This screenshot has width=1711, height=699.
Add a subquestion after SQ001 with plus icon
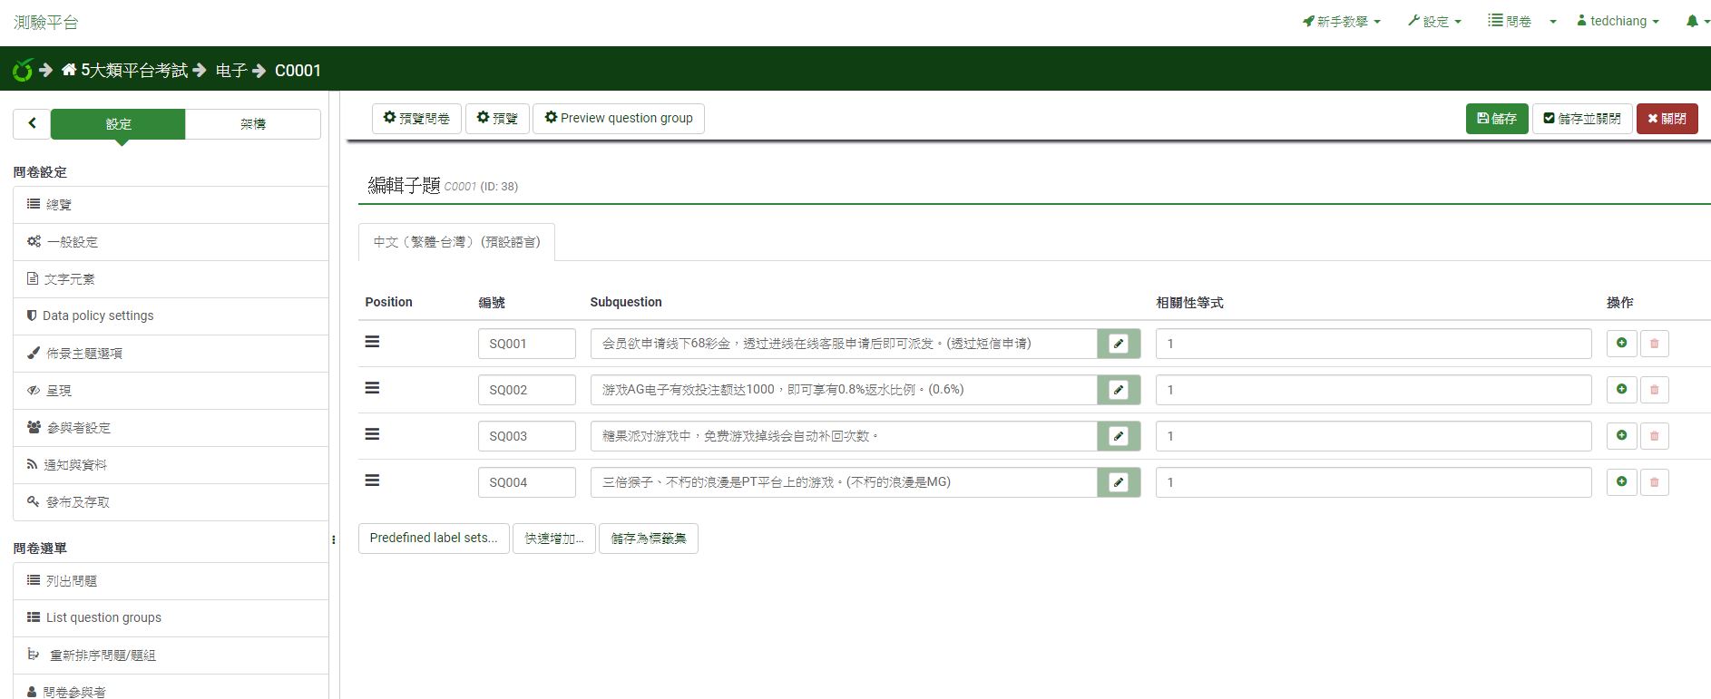pos(1621,343)
